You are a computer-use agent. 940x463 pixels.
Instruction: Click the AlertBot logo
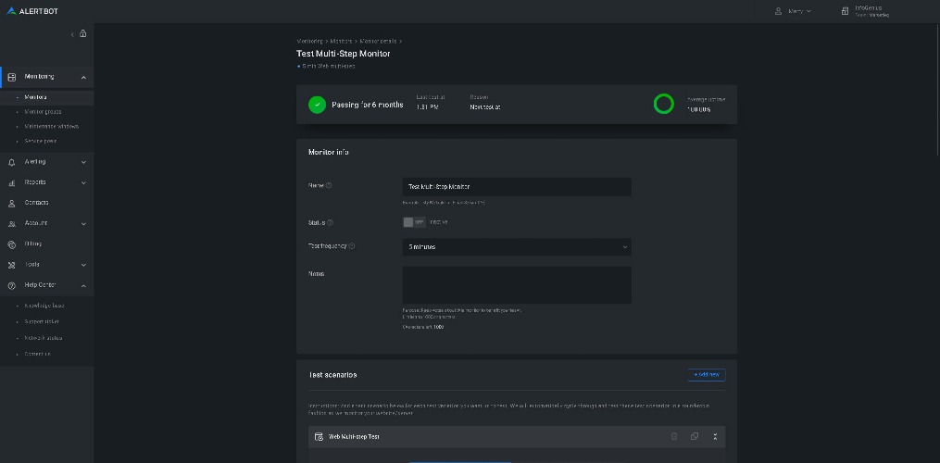tap(32, 11)
